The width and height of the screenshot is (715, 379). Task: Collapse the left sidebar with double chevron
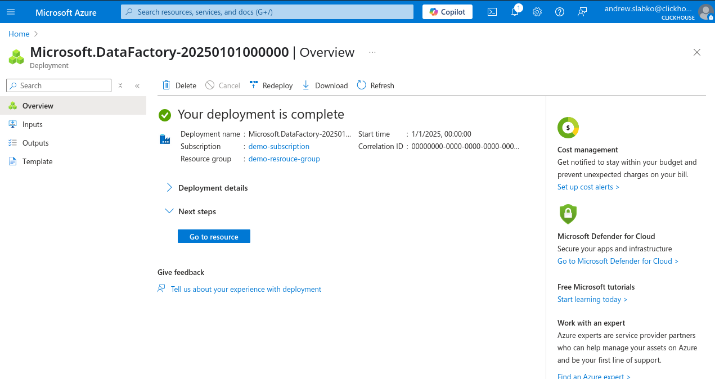[137, 85]
